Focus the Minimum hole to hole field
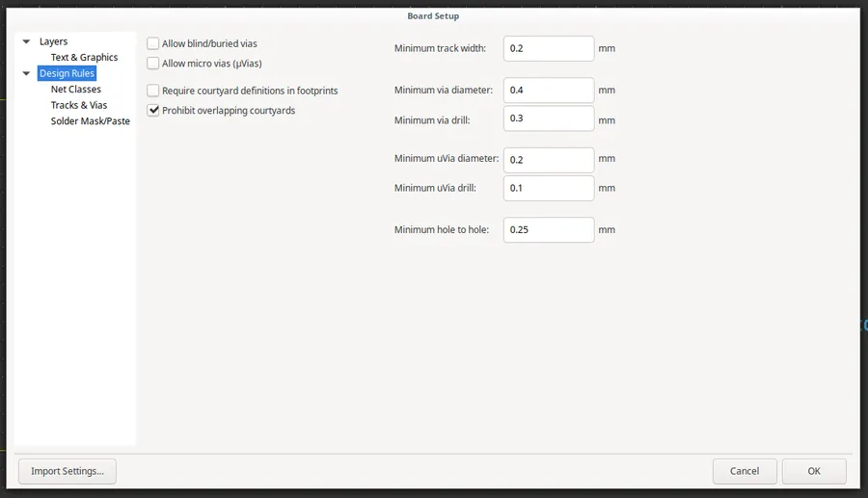Image resolution: width=868 pixels, height=498 pixels. point(549,230)
